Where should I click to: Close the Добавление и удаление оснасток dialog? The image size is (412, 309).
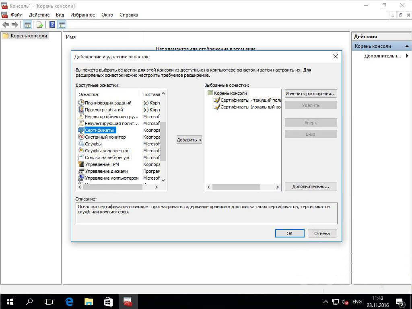tap(335, 56)
